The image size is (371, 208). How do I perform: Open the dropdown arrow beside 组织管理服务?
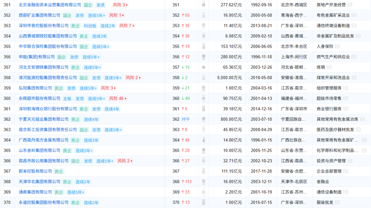click(346, 88)
